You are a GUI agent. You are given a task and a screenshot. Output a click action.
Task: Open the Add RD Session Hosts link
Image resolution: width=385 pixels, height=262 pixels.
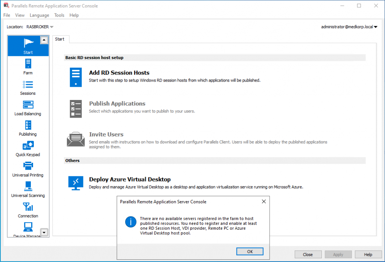tap(119, 73)
